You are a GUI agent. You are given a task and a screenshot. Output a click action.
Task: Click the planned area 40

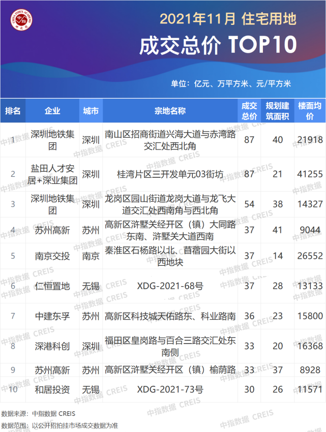coord(278,140)
